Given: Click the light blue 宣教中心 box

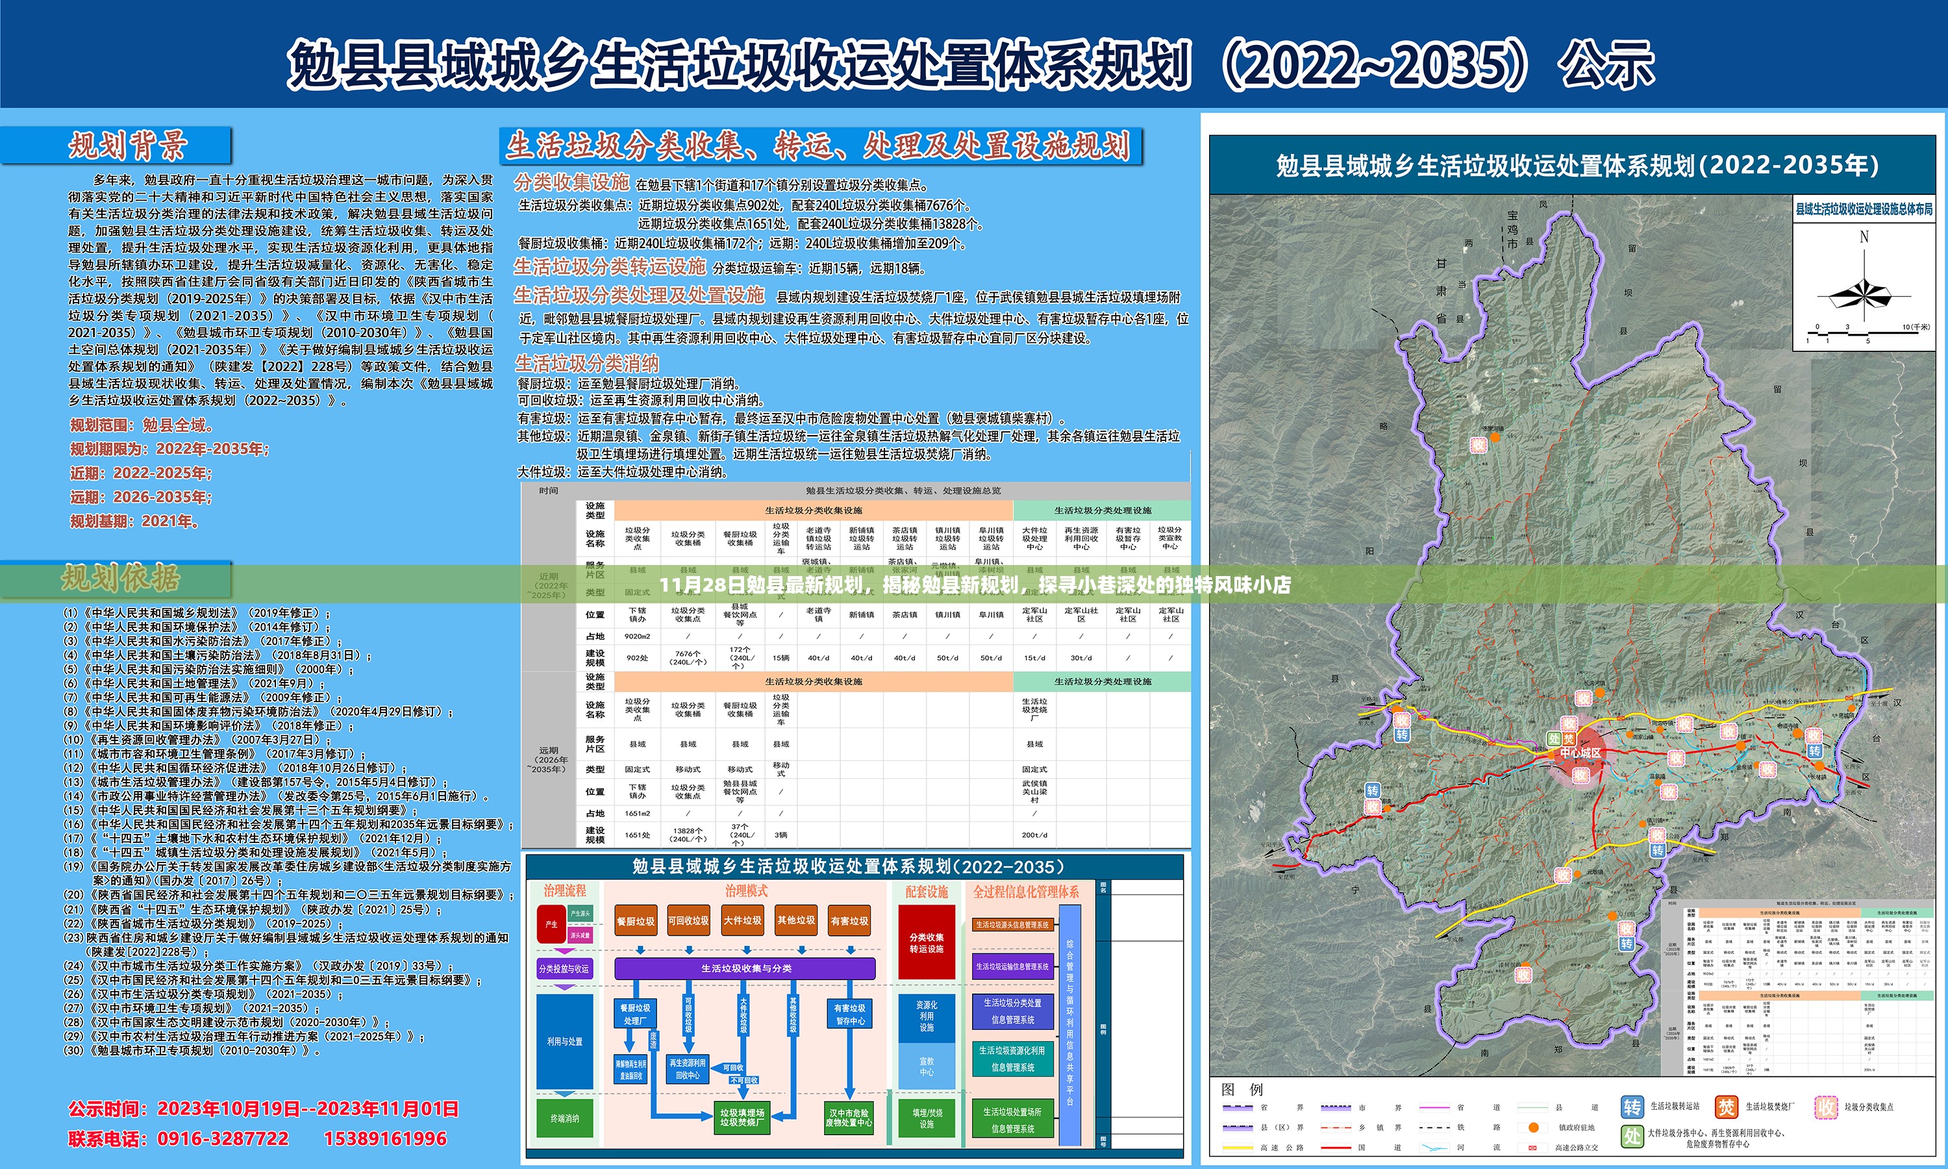Looking at the screenshot, I should (x=927, y=1066).
